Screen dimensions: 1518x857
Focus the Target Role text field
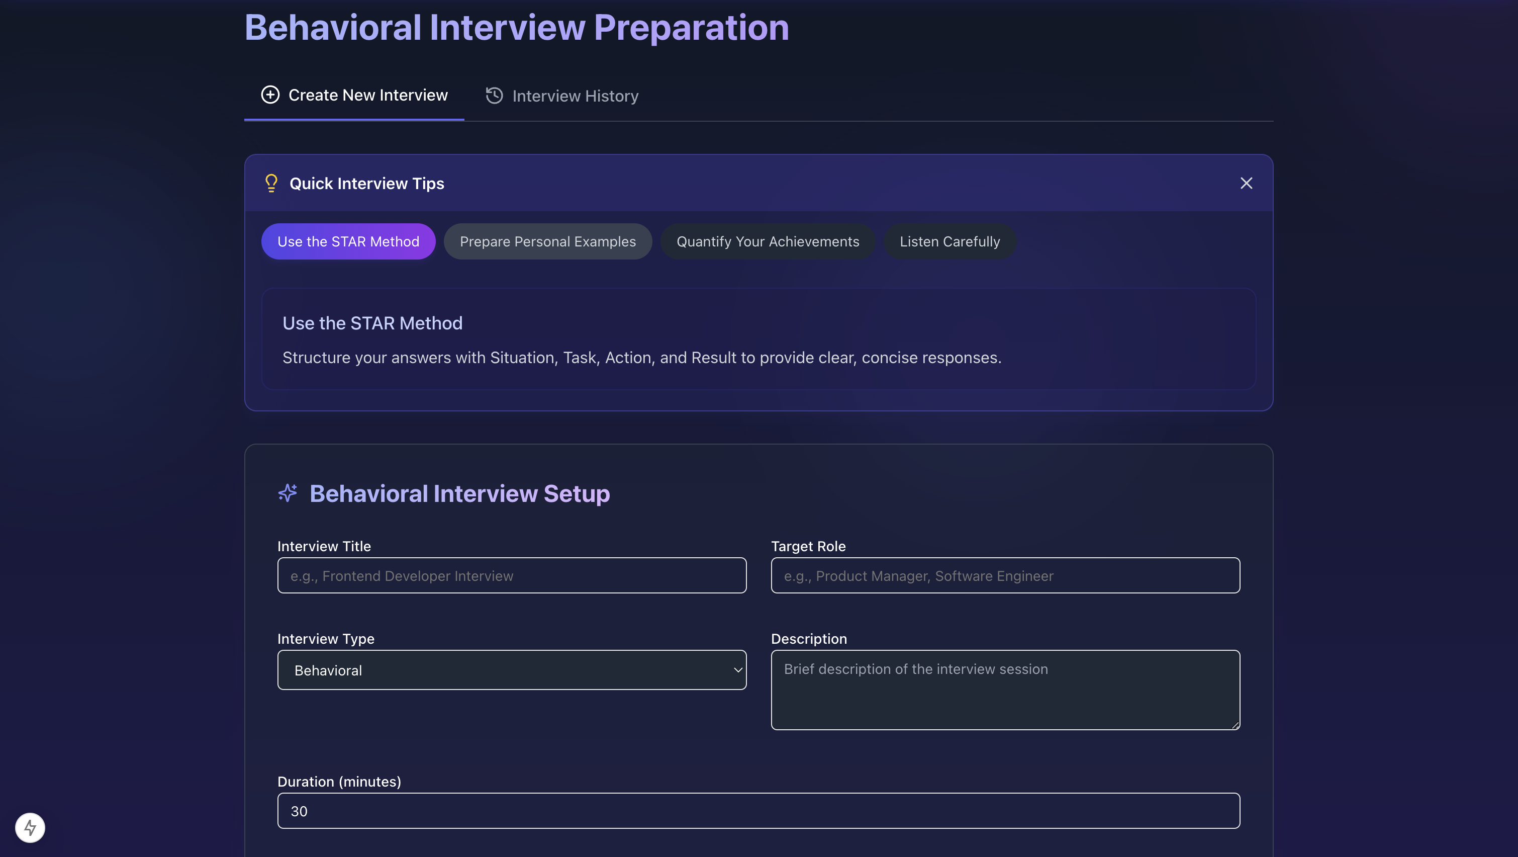click(x=1005, y=576)
